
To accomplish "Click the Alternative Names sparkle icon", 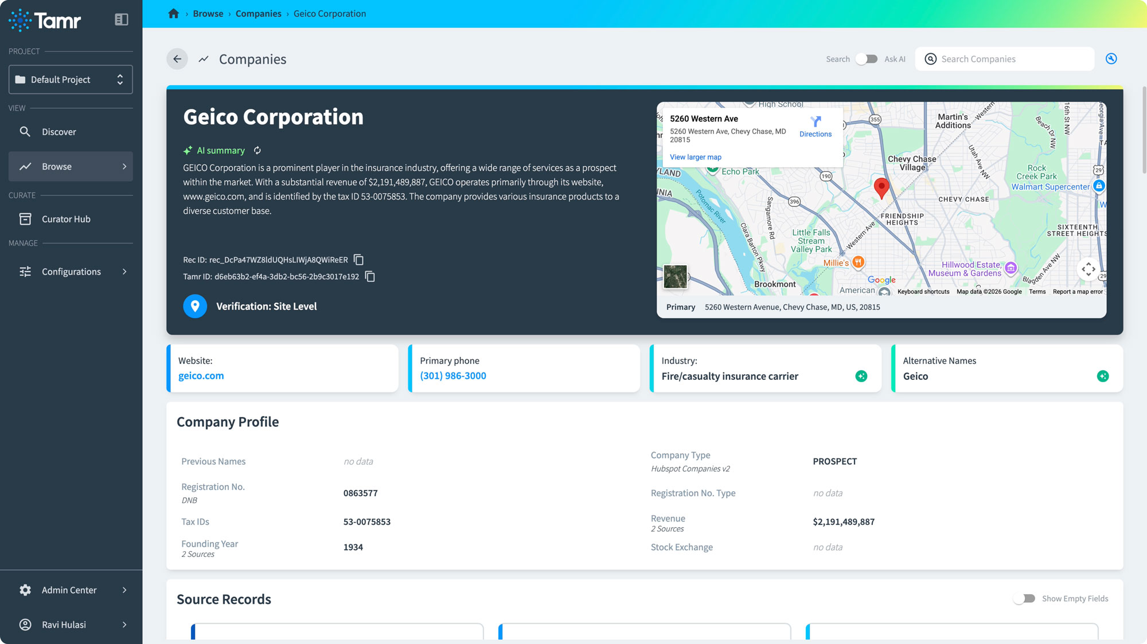I will point(1102,376).
